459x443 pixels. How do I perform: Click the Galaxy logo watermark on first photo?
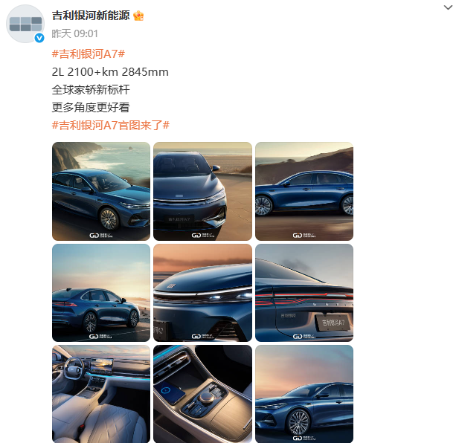(101, 236)
